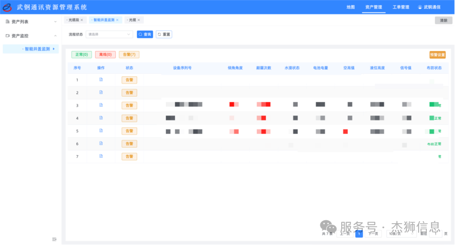Click the sidebar collapse icon at bottom left
Image resolution: width=455 pixels, height=245 pixels.
[54, 239]
